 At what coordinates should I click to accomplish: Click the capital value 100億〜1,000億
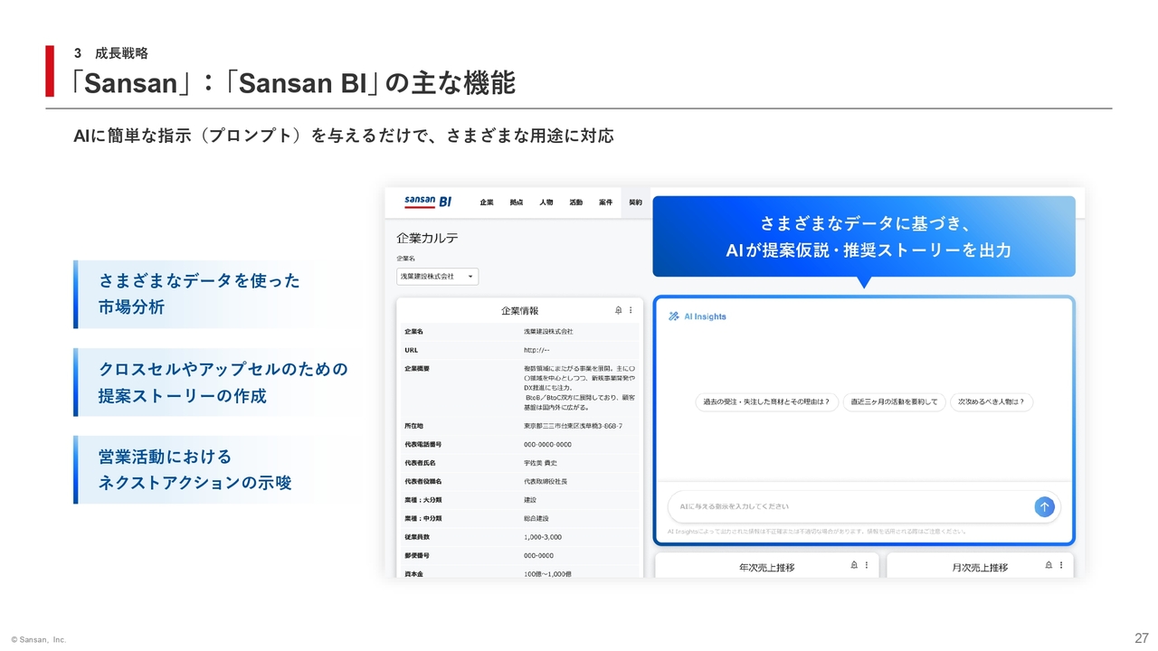[547, 574]
